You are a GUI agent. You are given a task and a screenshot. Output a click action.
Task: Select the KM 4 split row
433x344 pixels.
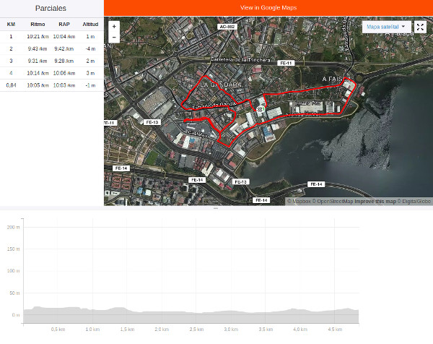[x=52, y=73]
